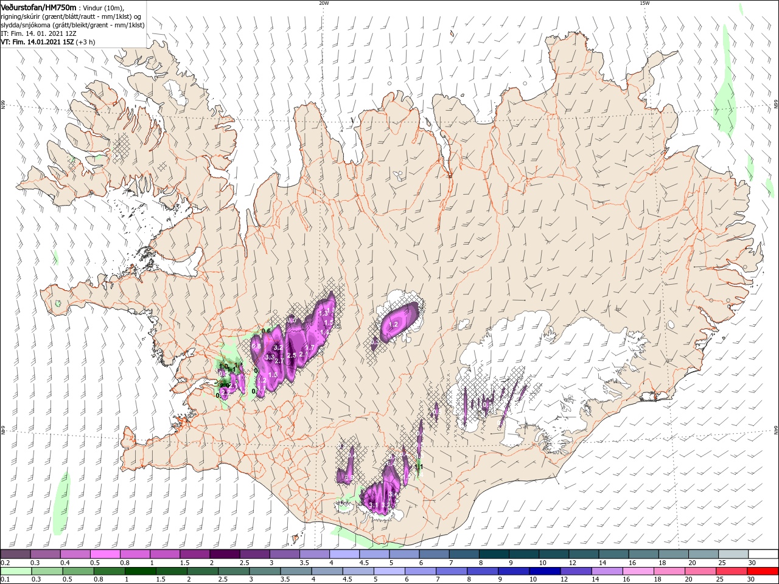
Task: Pick the pale grey snow swatch between 25 and 30
Action: click(733, 554)
